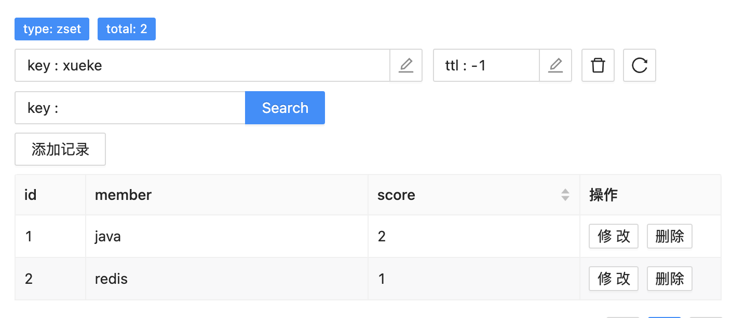Refresh the key data with reload icon

click(x=640, y=65)
